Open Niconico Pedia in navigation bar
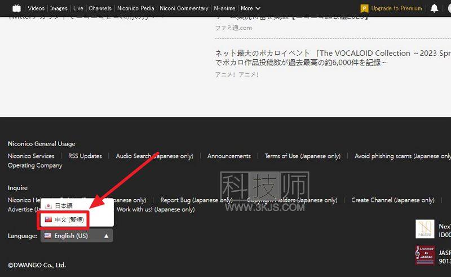This screenshot has width=451, height=277. [x=136, y=8]
